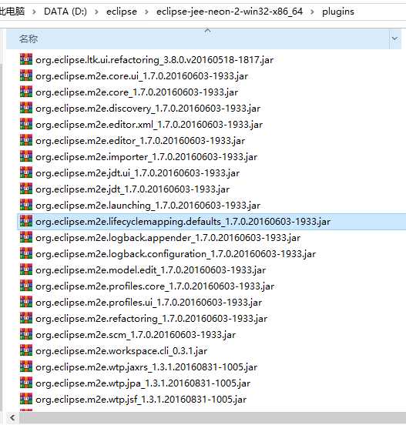The image size is (406, 425).
Task: Click archive icon of m2e.editor.xml jar
Action: click(26, 124)
